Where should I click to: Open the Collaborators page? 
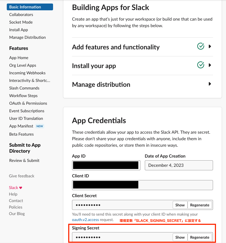point(21,15)
